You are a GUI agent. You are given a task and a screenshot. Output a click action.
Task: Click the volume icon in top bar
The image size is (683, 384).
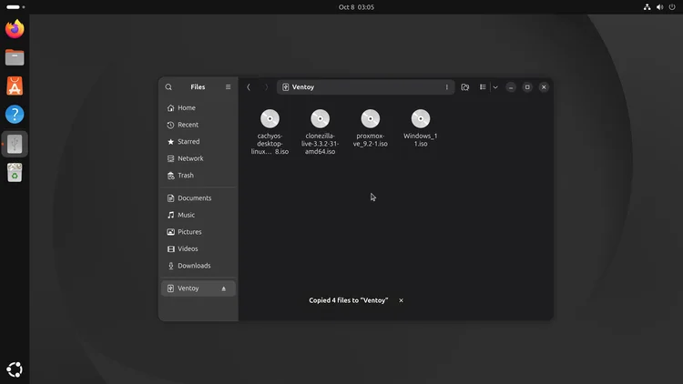(x=659, y=7)
